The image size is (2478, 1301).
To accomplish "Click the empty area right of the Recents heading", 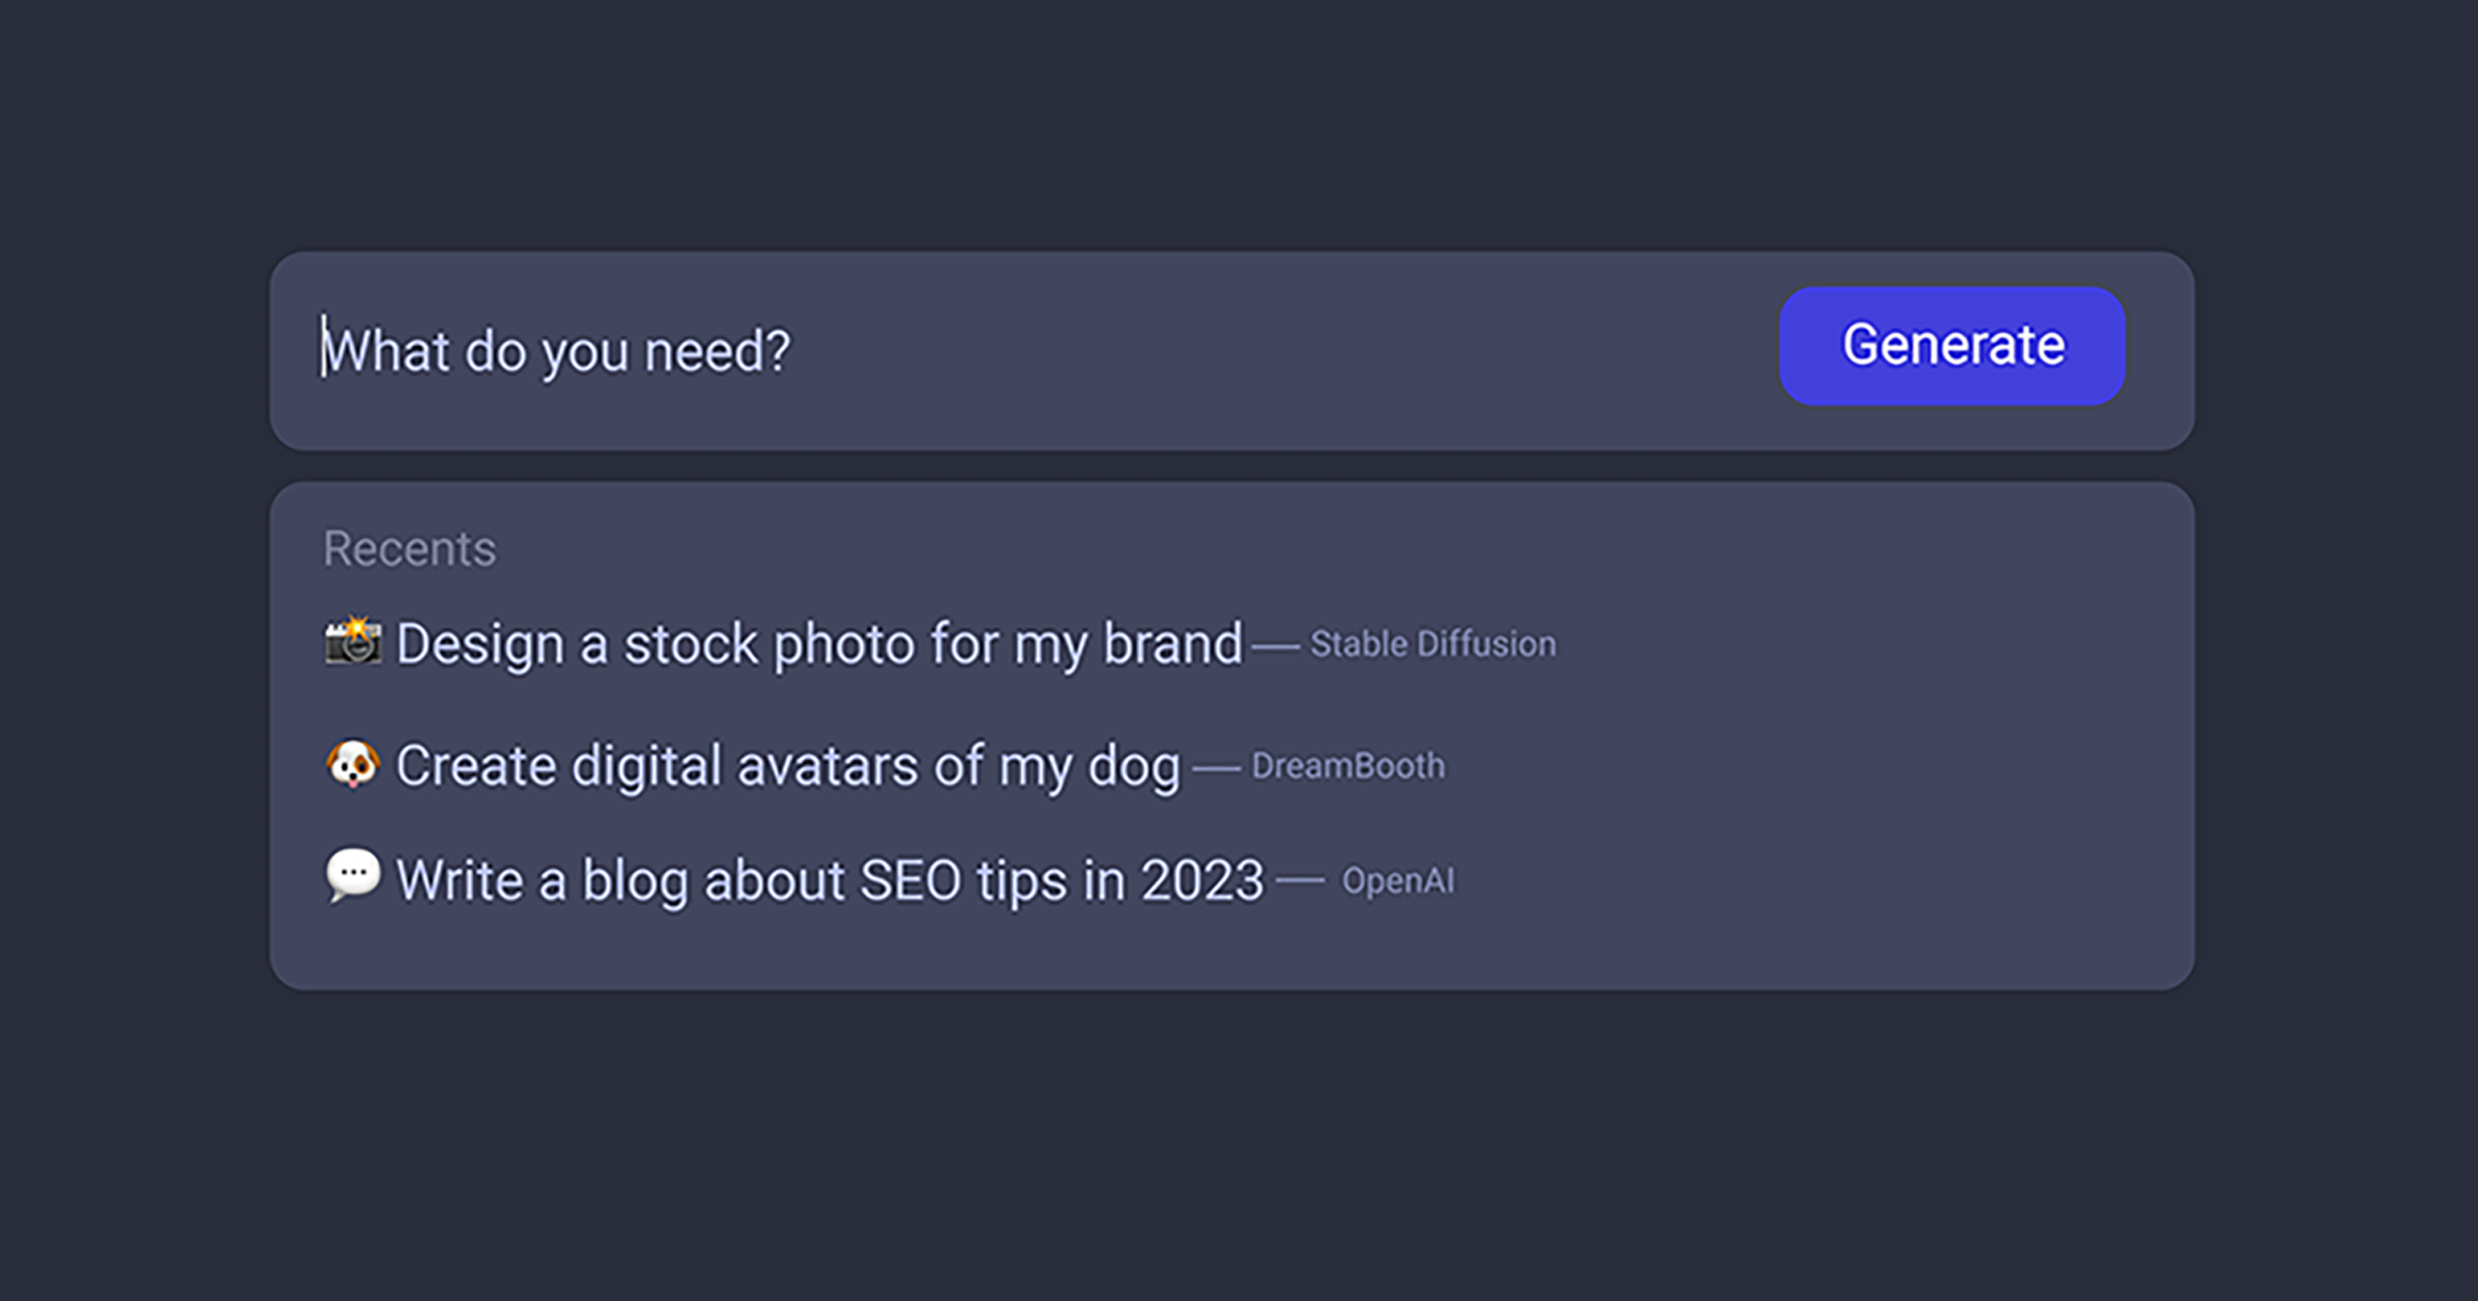I will click(1289, 549).
